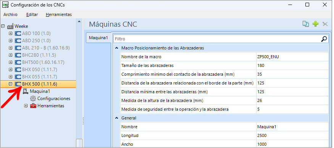This screenshot has height=148, width=334.
Task: Edit Tamaño de las abrazaderas value 180
Action: click(292, 65)
